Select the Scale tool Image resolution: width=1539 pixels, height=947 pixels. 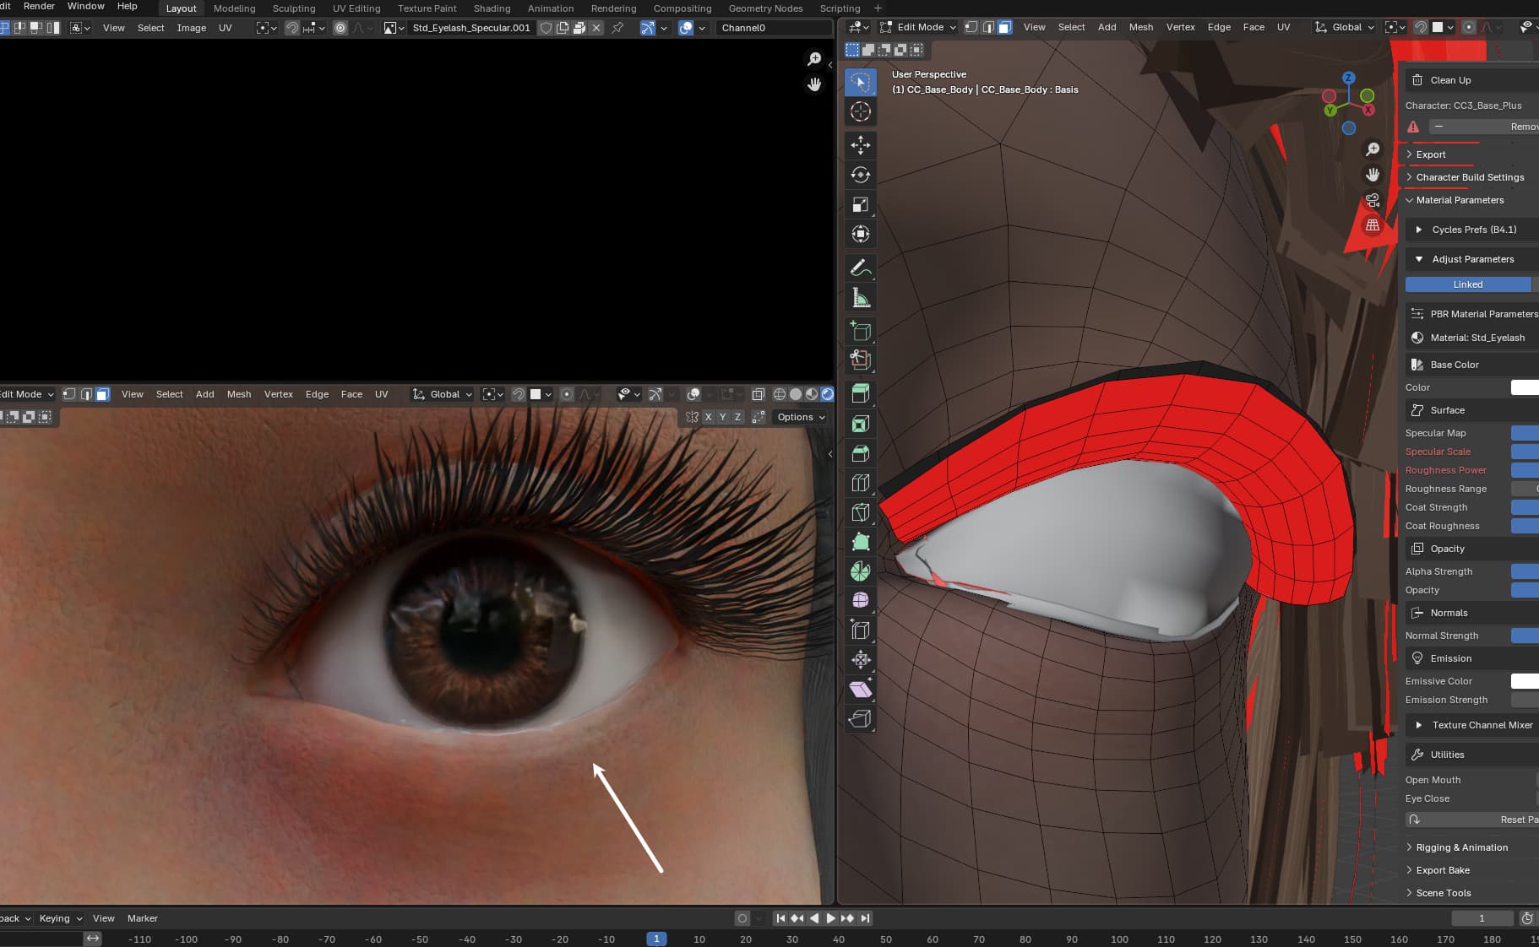coord(860,204)
